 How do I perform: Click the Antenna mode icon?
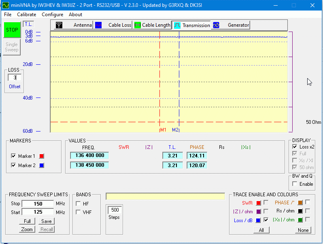click(x=59, y=25)
